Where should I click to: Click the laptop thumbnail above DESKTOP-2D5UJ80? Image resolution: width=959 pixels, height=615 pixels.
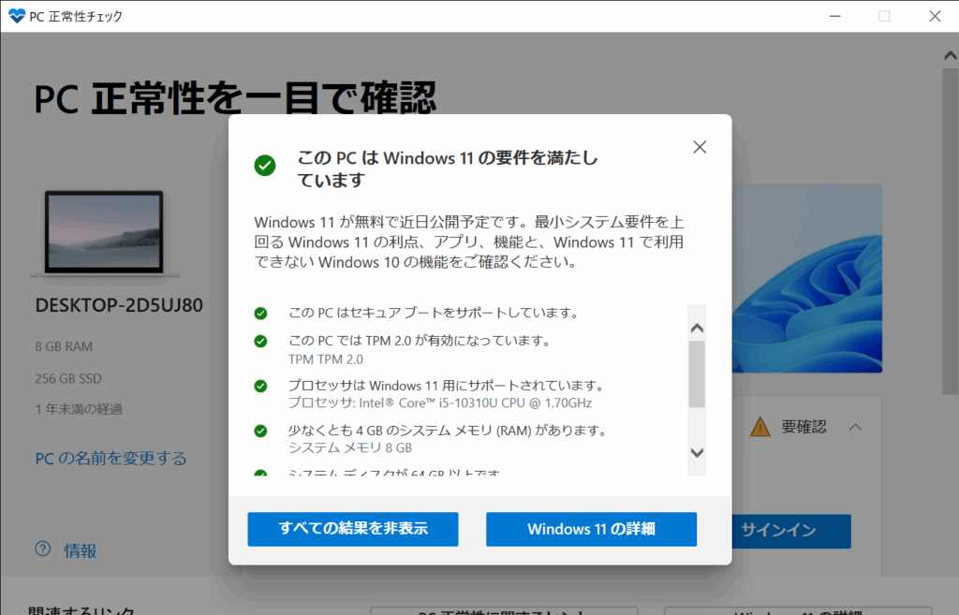coord(105,233)
